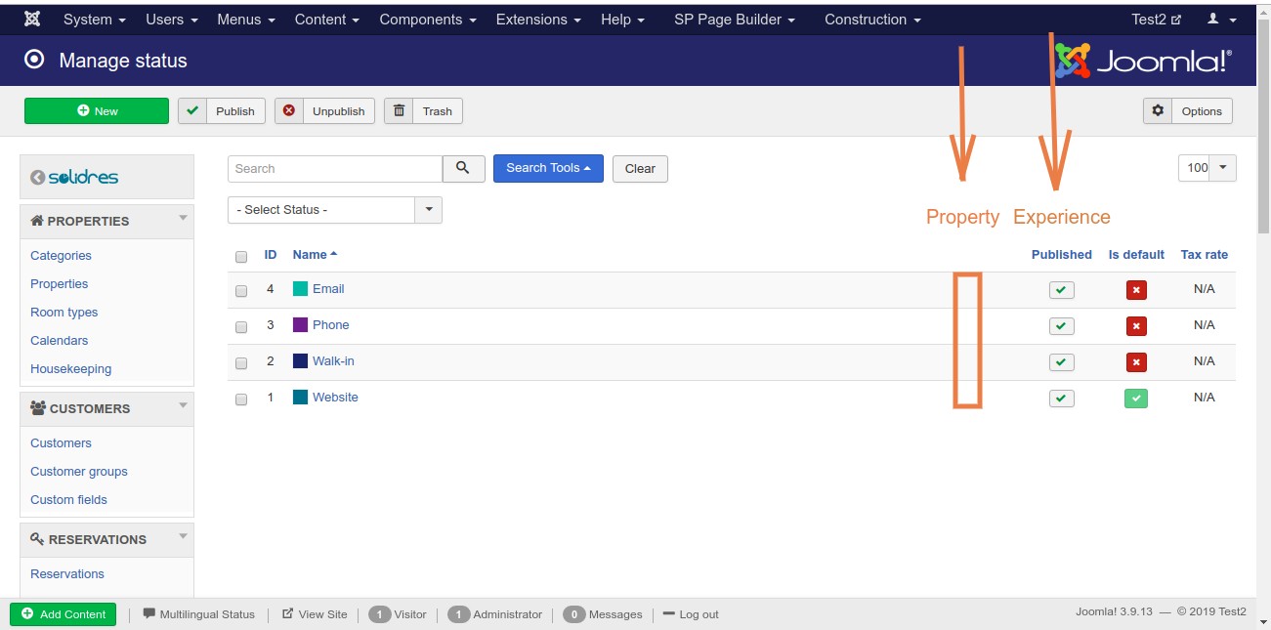Viewport: 1271px width, 630px height.
Task: Open the Extensions menu
Action: (537, 20)
